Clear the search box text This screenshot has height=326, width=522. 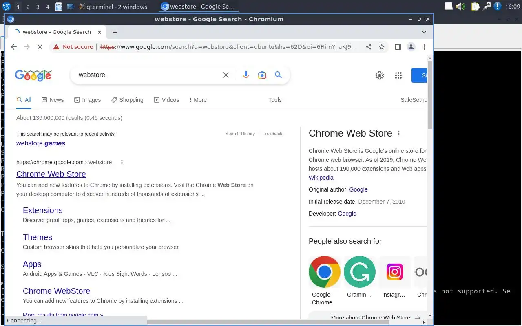coord(226,75)
